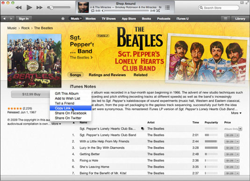Open price dropdown for Lucy In the Sky
The height and width of the screenshot is (181, 250).
point(237,148)
